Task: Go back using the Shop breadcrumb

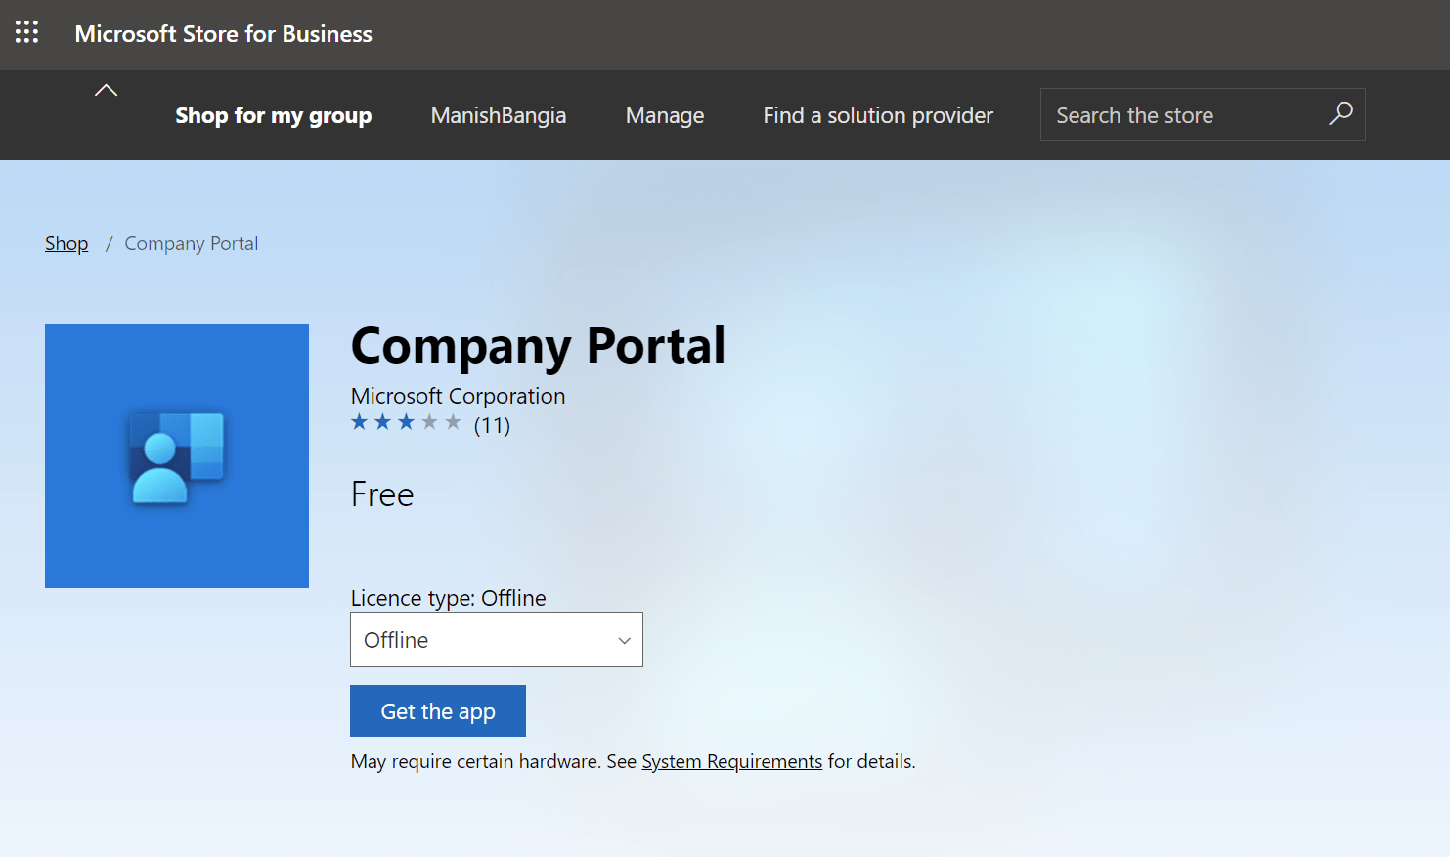Action: pyautogui.click(x=66, y=242)
